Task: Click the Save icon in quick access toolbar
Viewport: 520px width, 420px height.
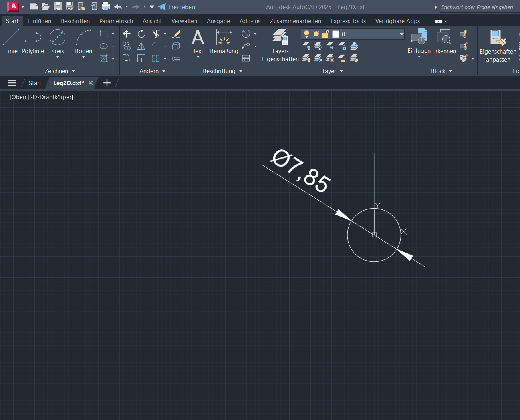Action: [x=58, y=7]
